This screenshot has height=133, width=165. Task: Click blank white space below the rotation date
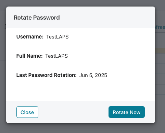[x=80, y=90]
